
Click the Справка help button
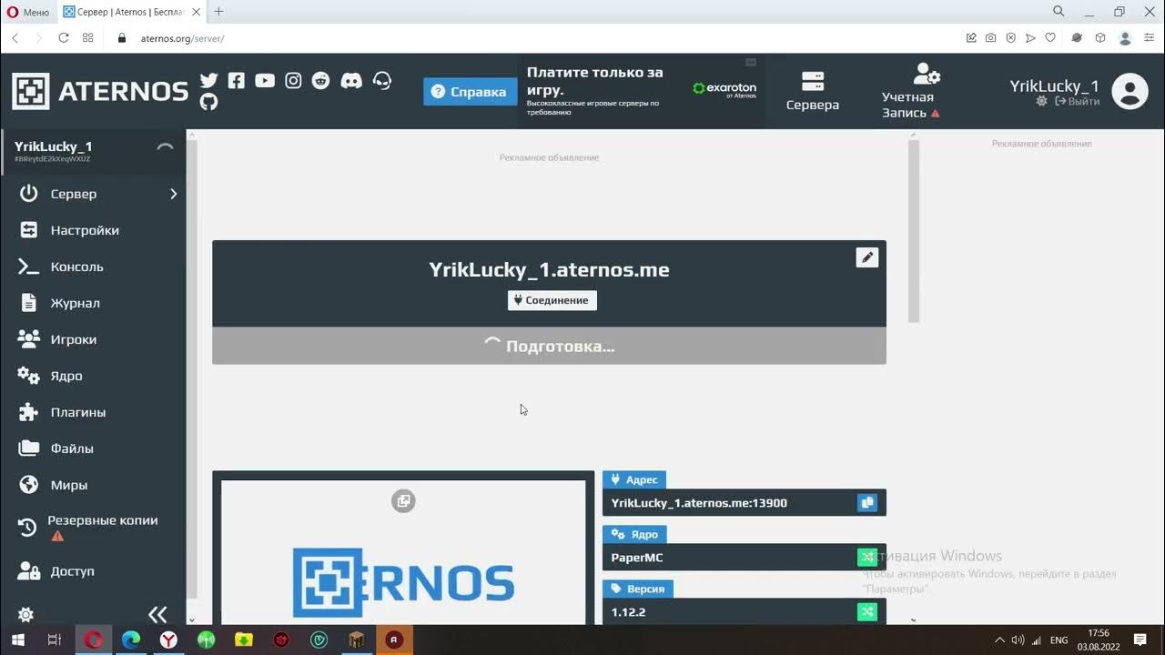coord(470,92)
